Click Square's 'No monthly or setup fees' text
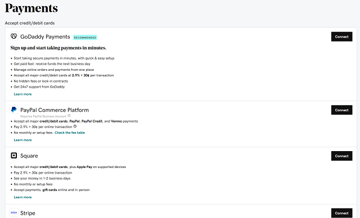This screenshot has width=360, height=218. [x=33, y=184]
